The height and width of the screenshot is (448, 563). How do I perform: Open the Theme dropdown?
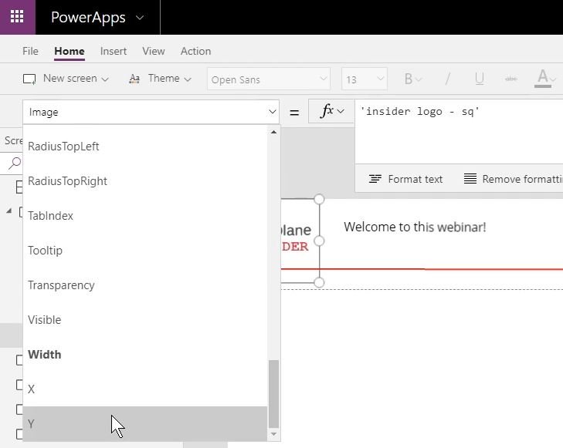(x=160, y=79)
